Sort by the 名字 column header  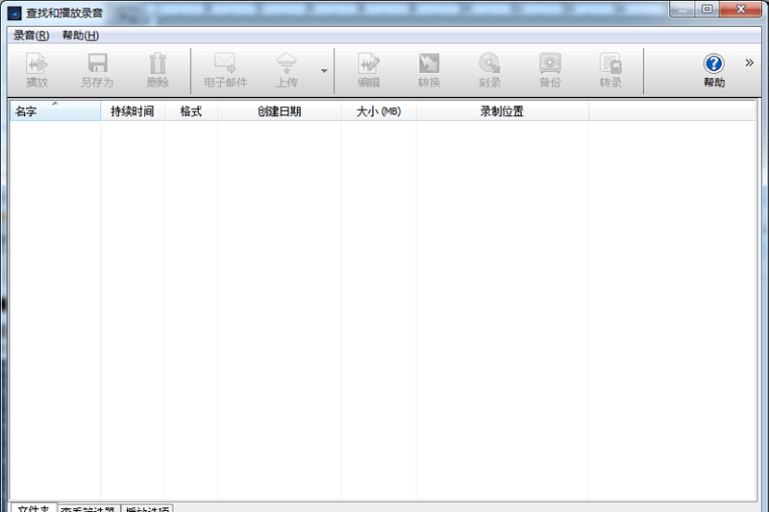tap(55, 111)
